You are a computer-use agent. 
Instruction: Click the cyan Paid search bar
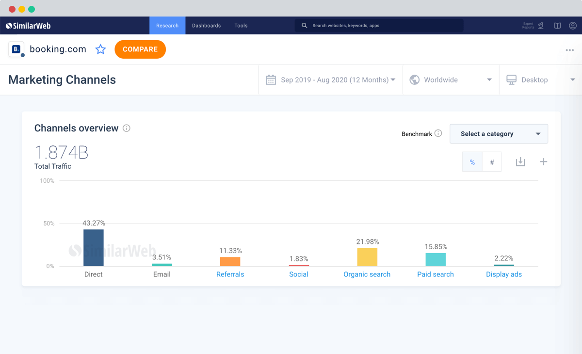436,259
